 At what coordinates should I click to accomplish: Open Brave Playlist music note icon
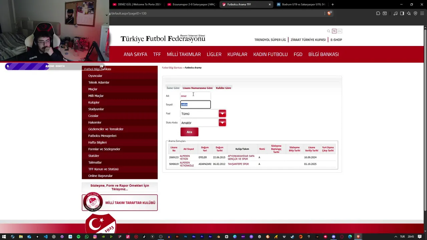pyautogui.click(x=395, y=13)
